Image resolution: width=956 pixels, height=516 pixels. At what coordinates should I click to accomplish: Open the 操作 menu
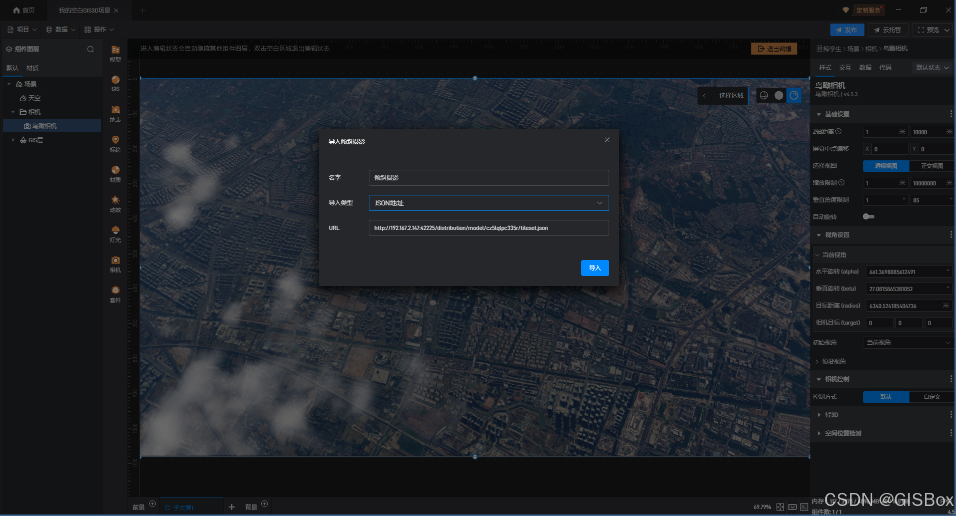coord(99,30)
